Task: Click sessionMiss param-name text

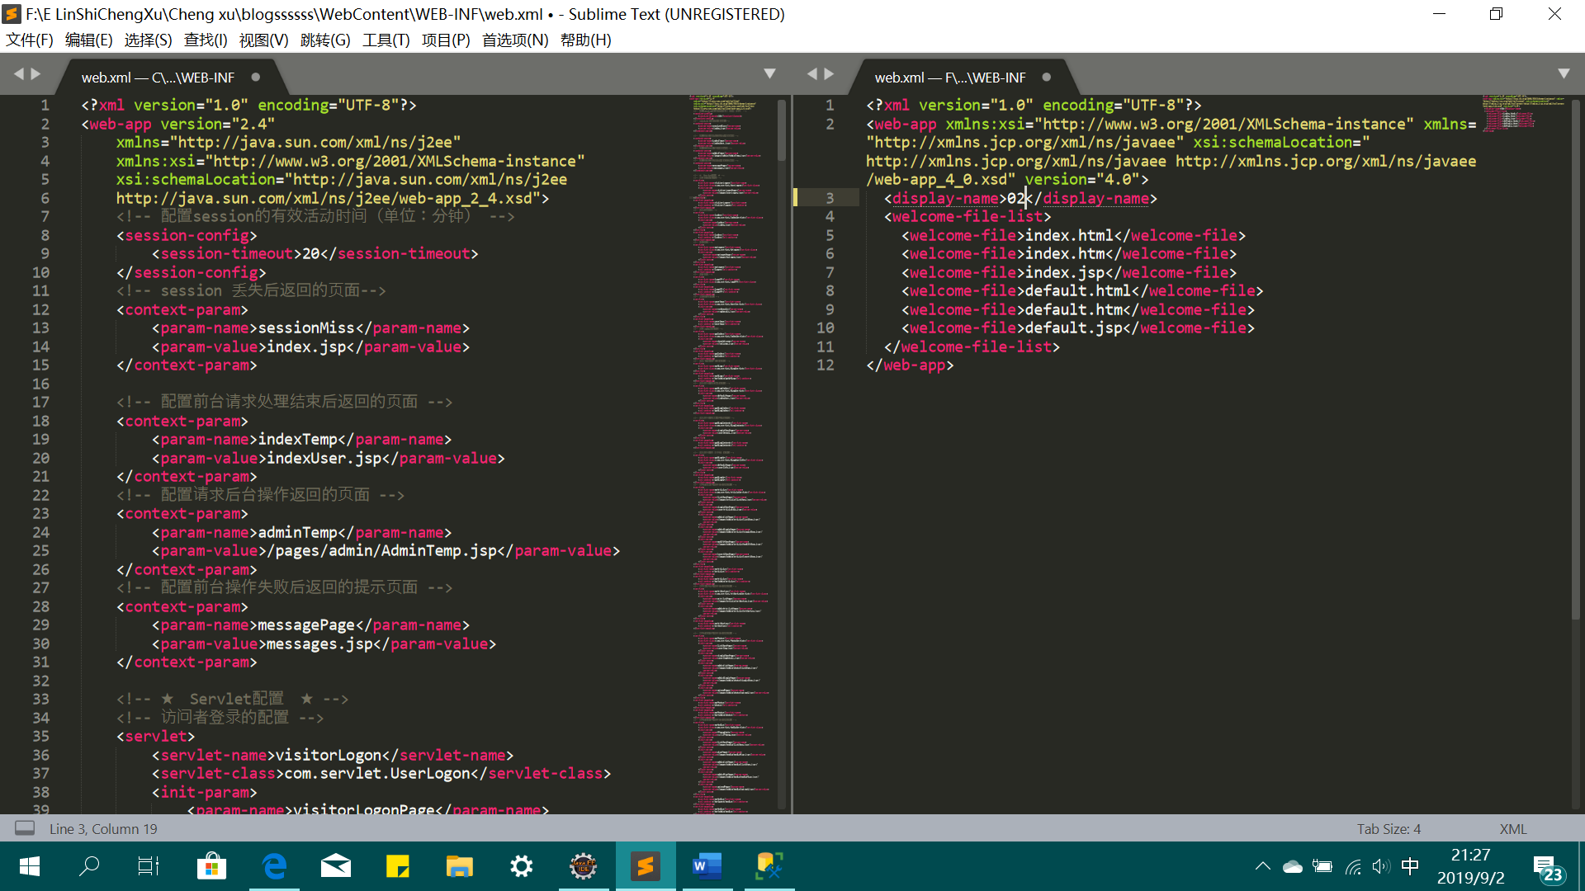Action: point(306,328)
